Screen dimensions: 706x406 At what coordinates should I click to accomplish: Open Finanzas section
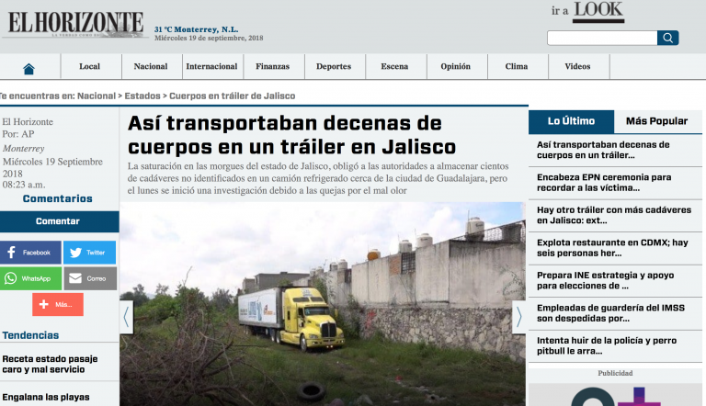click(x=273, y=67)
